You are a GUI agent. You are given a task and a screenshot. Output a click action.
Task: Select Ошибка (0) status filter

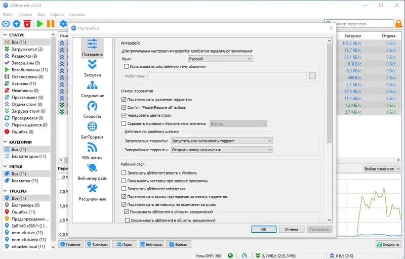27,132
